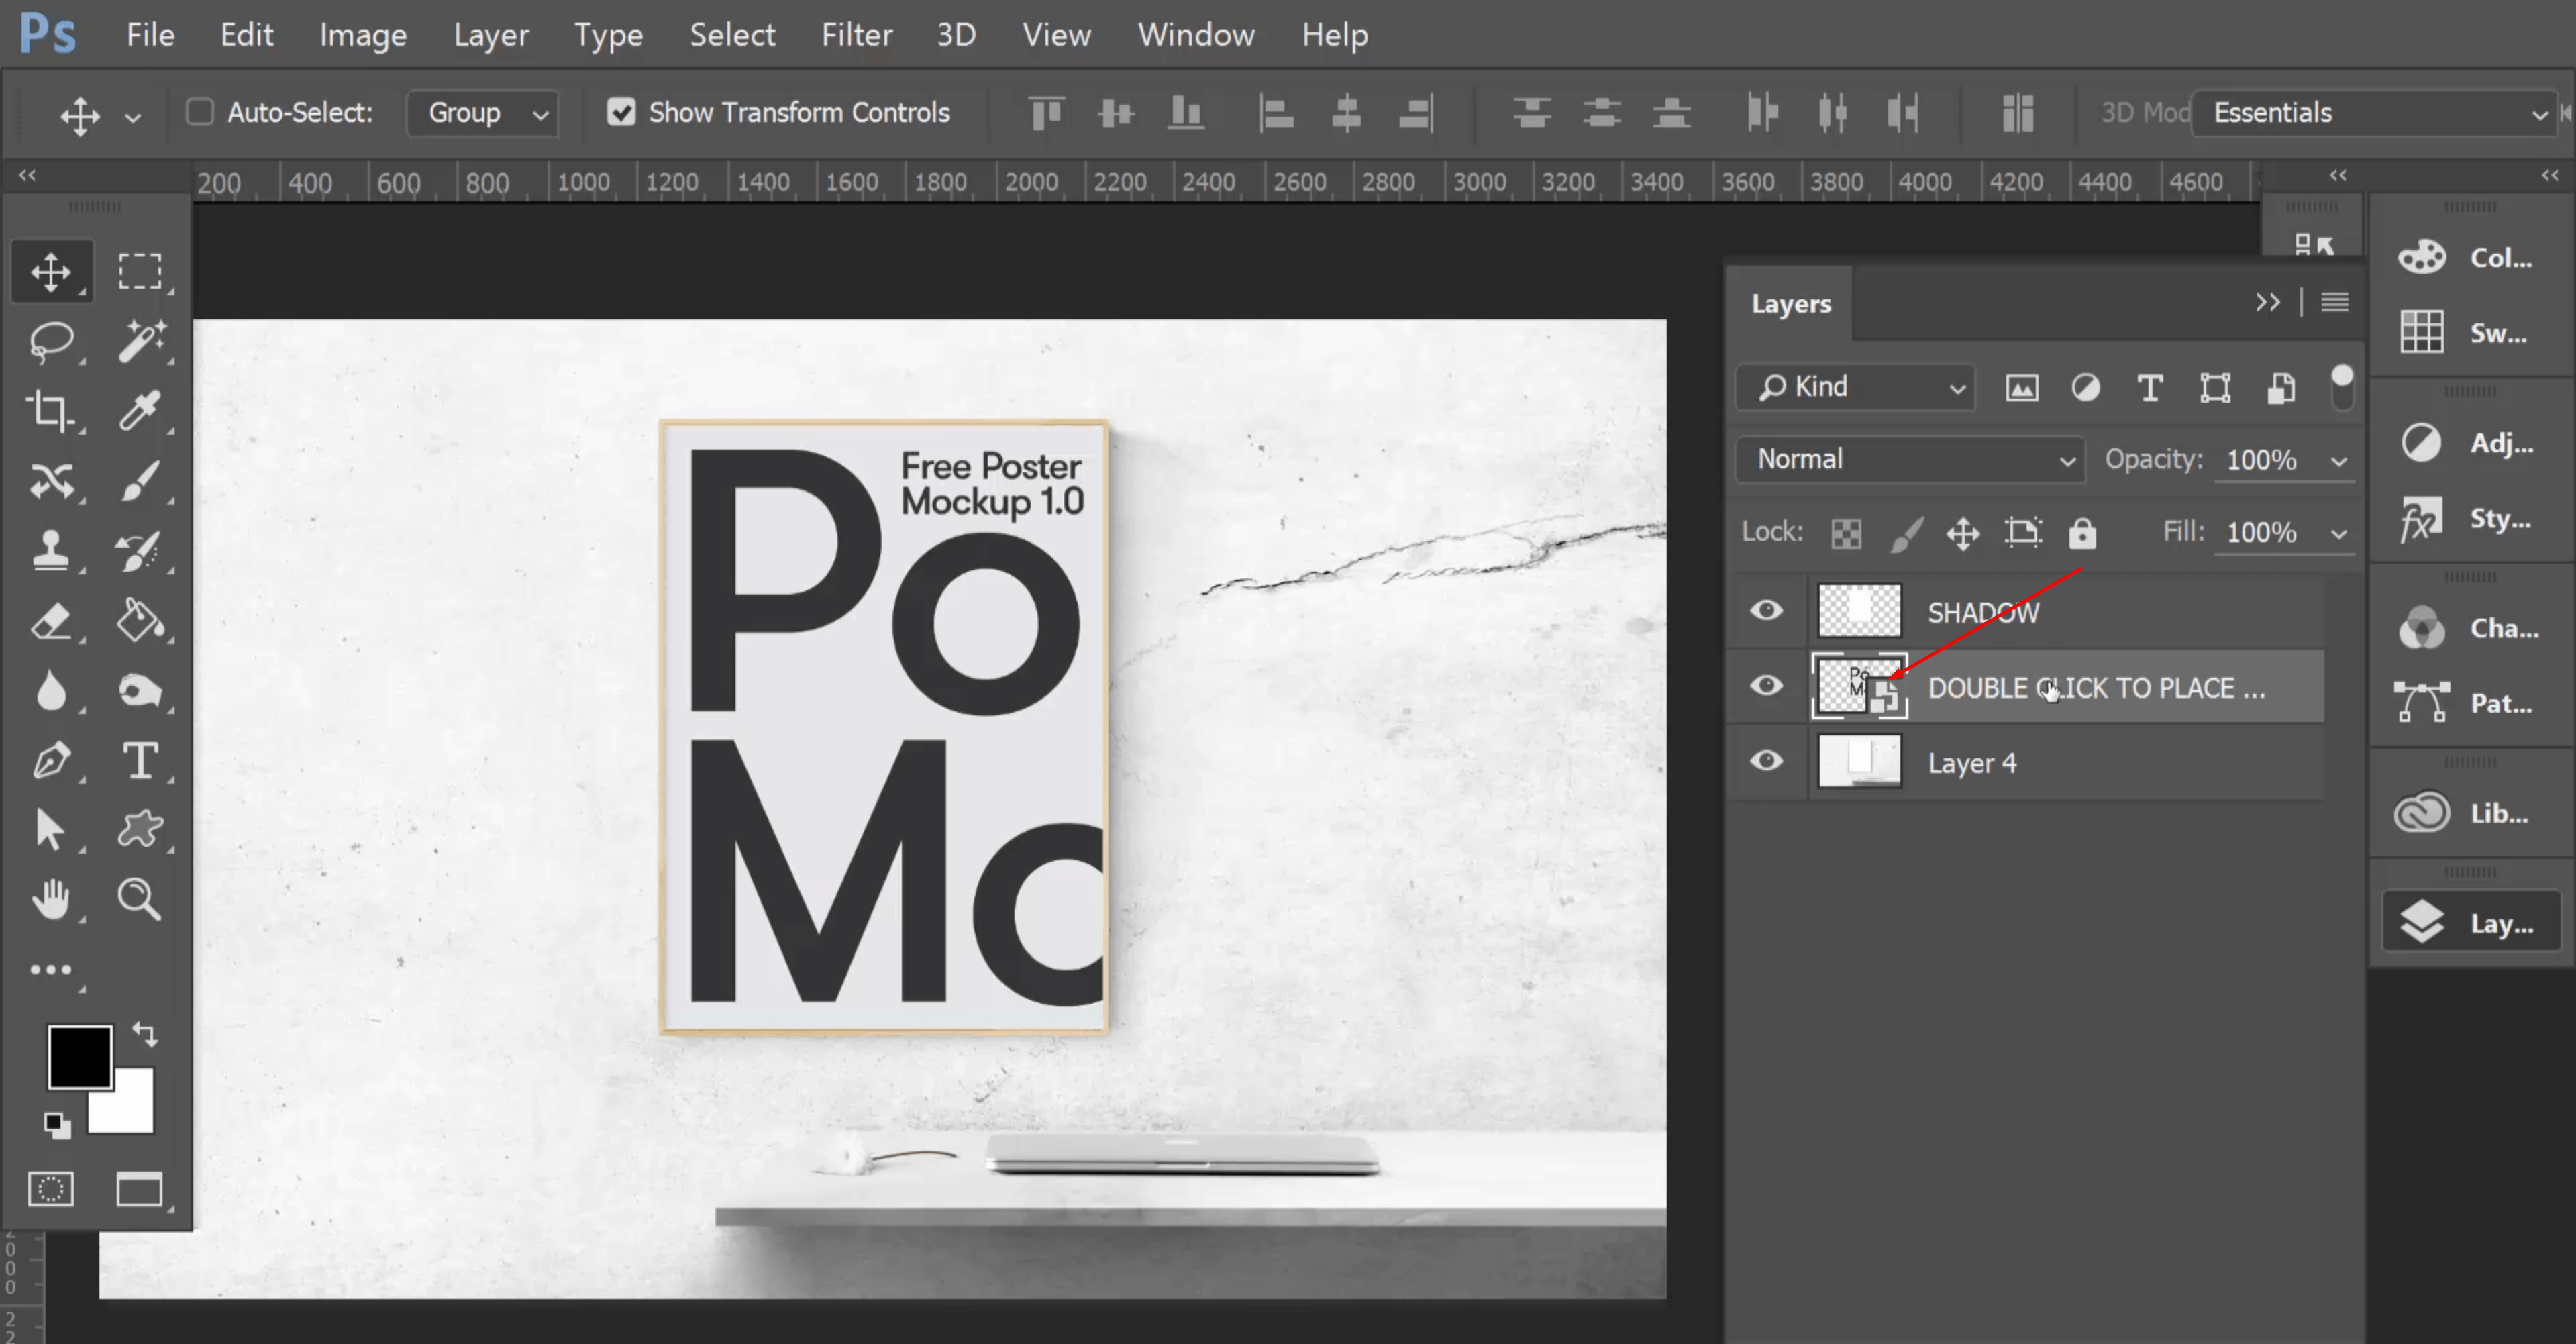
Task: Change the screen mode
Action: 139,1189
